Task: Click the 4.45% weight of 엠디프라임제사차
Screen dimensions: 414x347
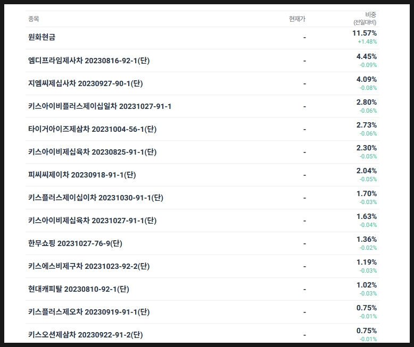Action: coord(367,56)
